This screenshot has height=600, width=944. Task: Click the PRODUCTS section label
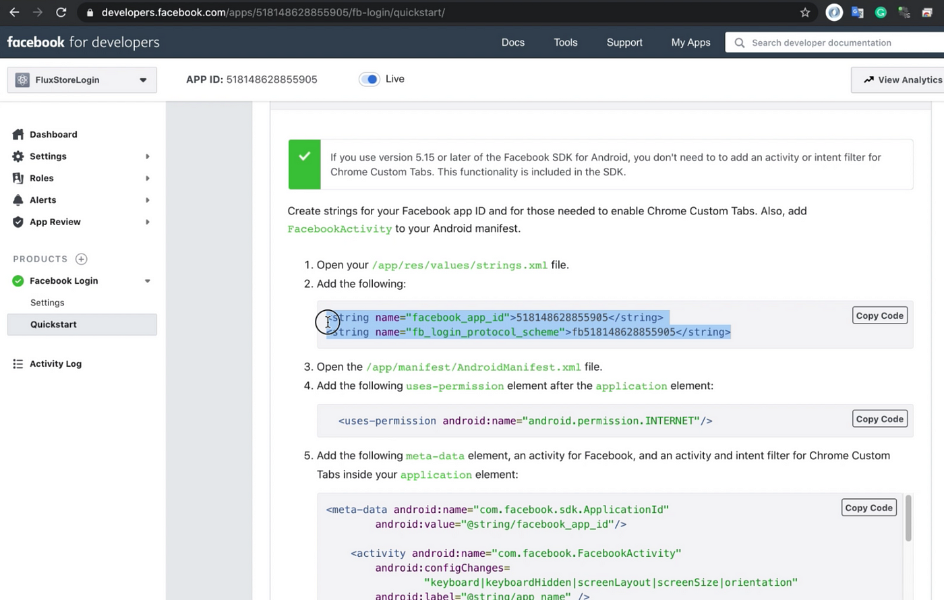click(x=40, y=259)
